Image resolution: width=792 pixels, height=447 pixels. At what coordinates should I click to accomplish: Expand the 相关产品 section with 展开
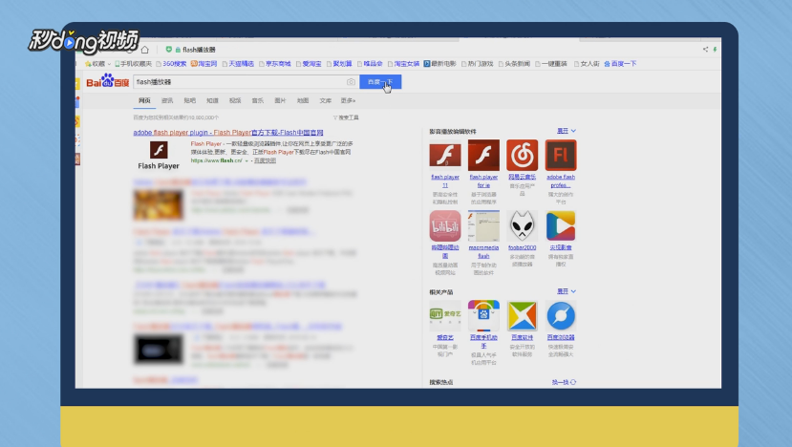(x=567, y=291)
